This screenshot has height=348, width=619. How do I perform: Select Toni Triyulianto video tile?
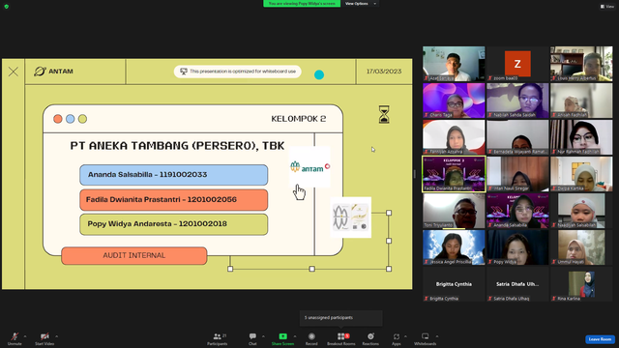click(x=454, y=211)
